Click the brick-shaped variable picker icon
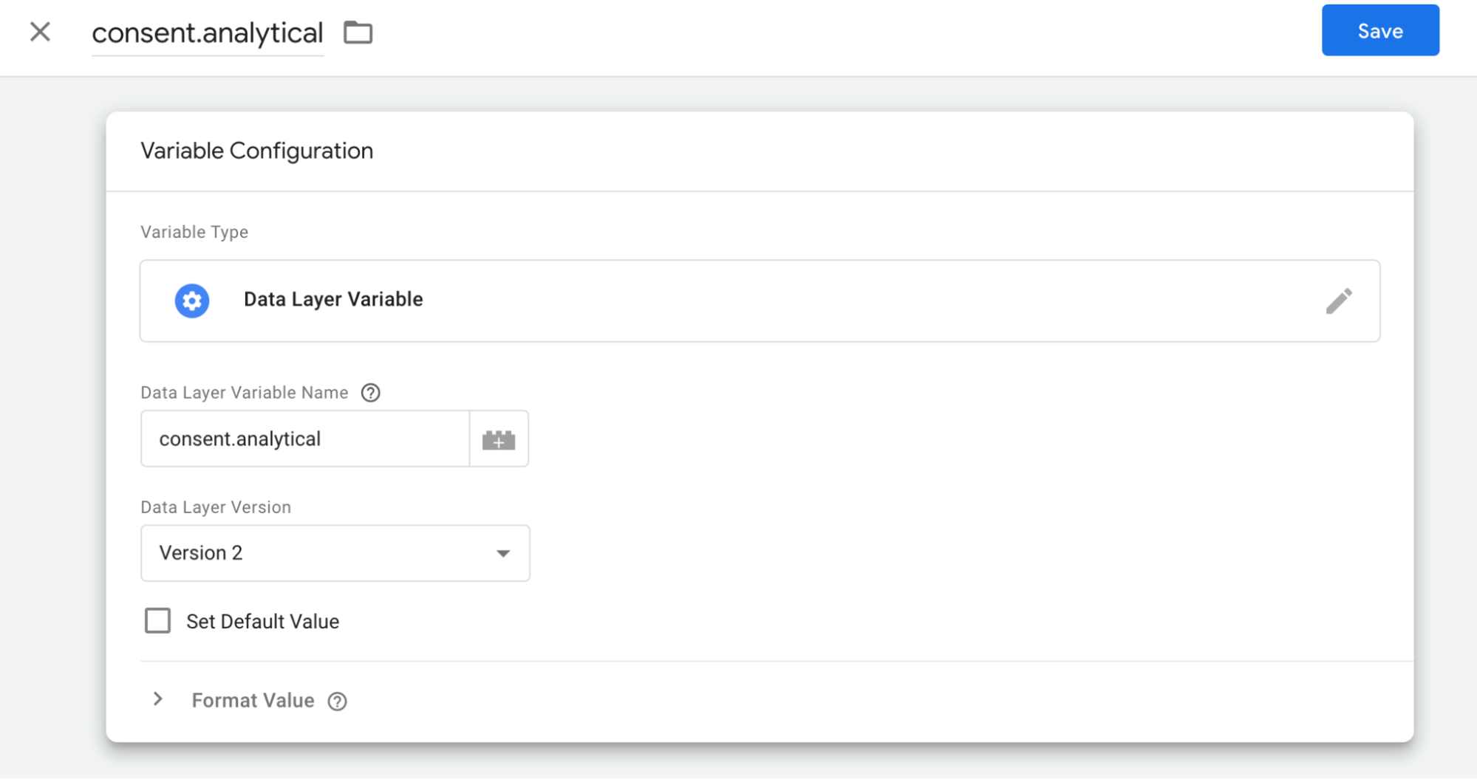Image resolution: width=1477 pixels, height=779 pixels. [499, 439]
